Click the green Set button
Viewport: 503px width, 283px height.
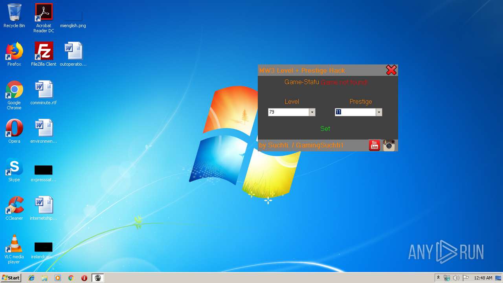[x=325, y=129]
